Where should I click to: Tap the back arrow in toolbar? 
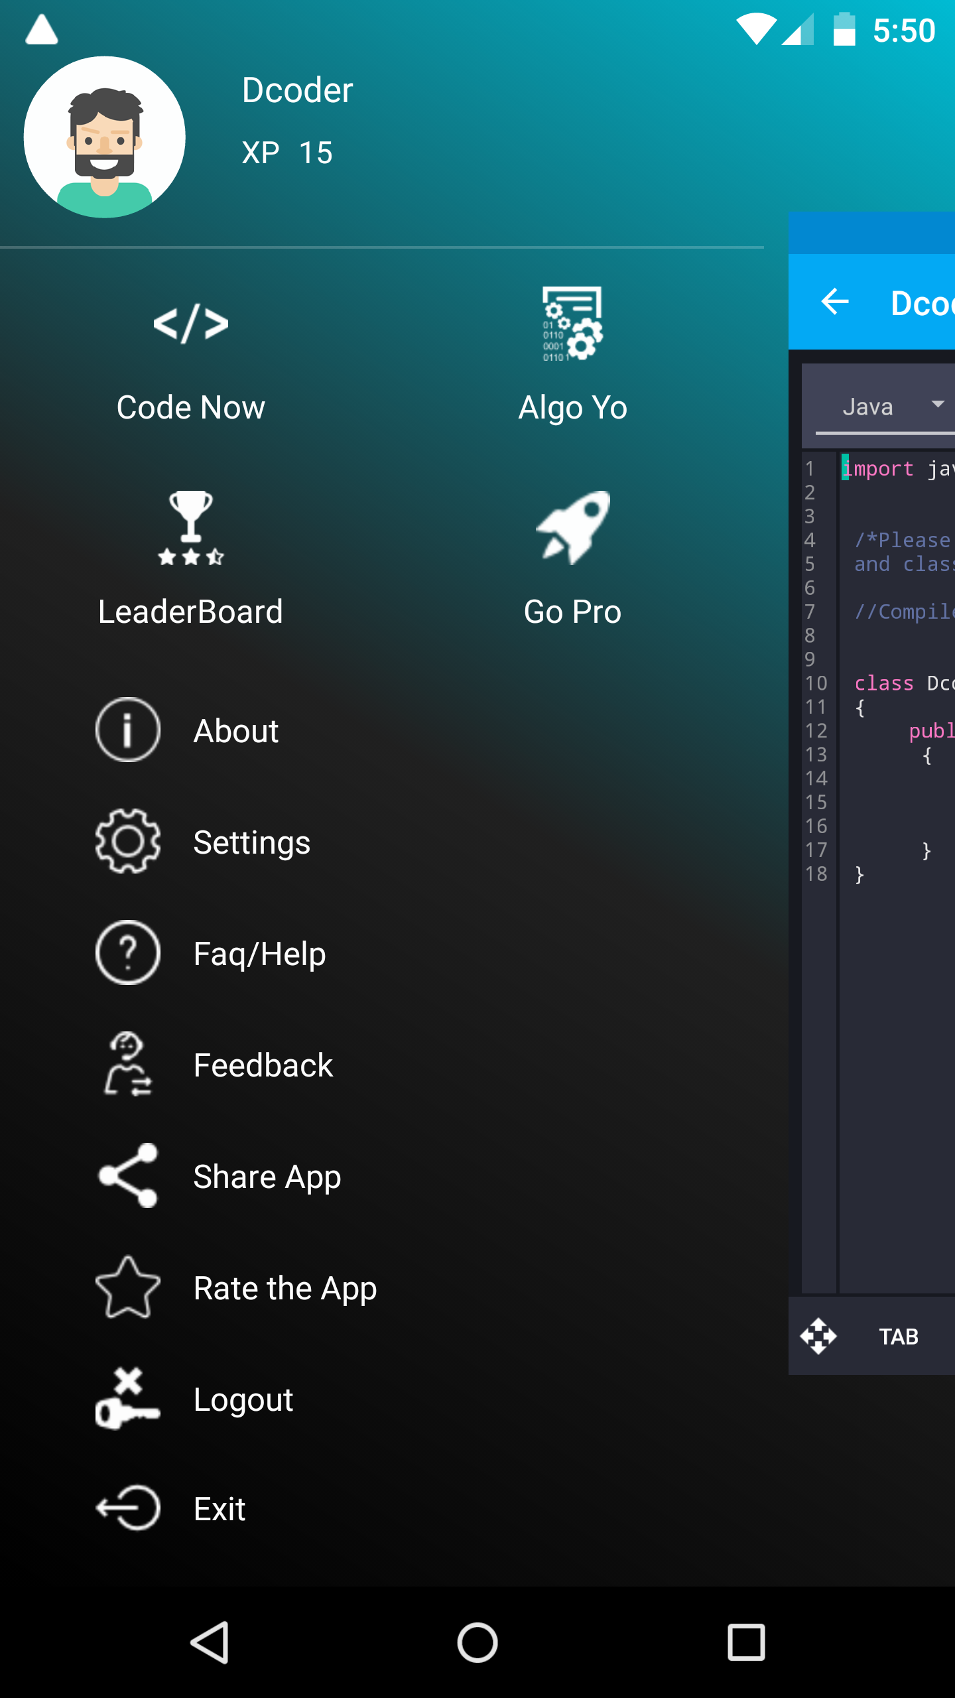(835, 302)
